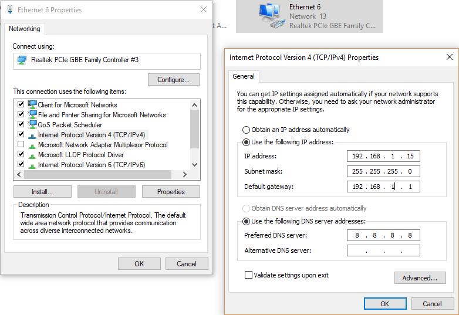The width and height of the screenshot is (459, 315).
Task: Click the Realtek controller adapter icon
Action: coord(22,60)
